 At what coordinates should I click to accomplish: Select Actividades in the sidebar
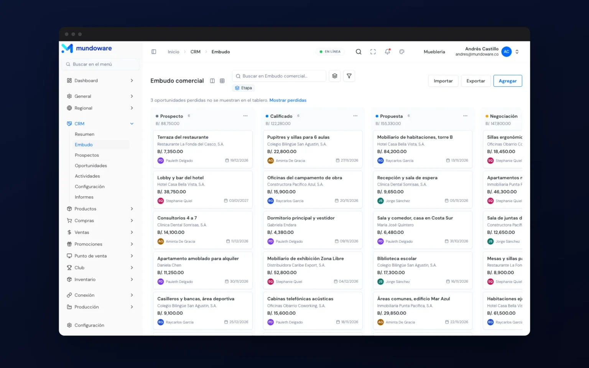coord(87,176)
